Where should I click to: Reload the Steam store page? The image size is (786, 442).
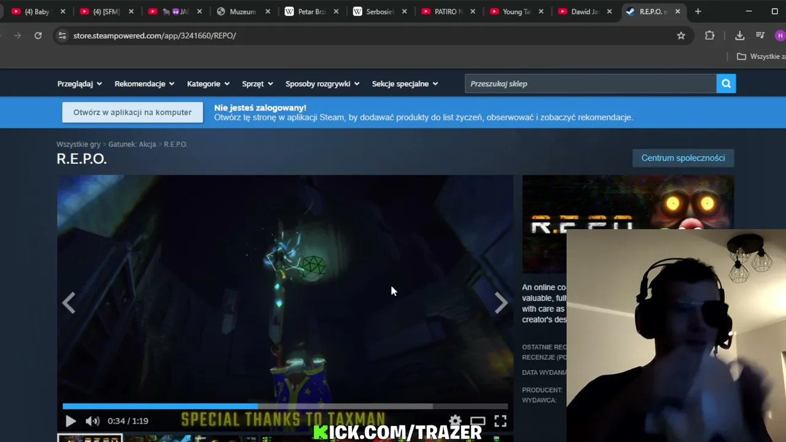pyautogui.click(x=38, y=36)
